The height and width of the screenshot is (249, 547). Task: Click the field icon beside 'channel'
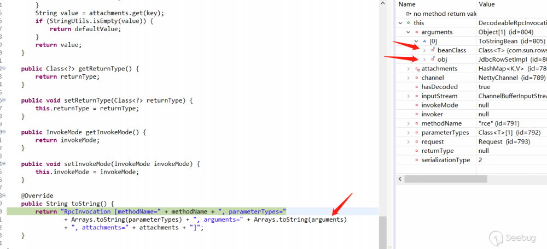(417, 78)
